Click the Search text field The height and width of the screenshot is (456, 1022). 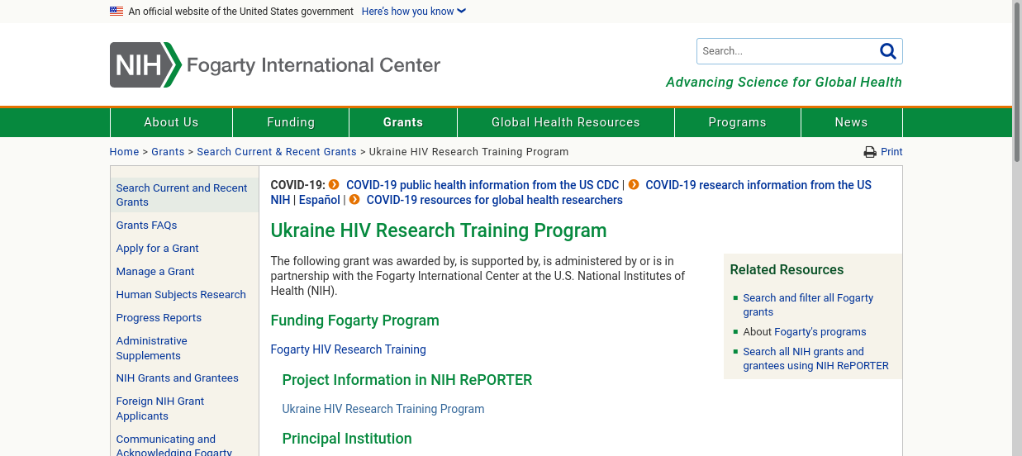(788, 51)
